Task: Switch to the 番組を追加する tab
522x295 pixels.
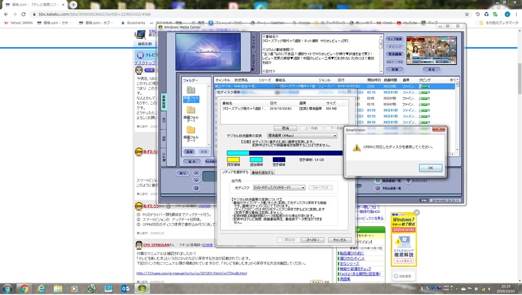Action: (x=263, y=173)
